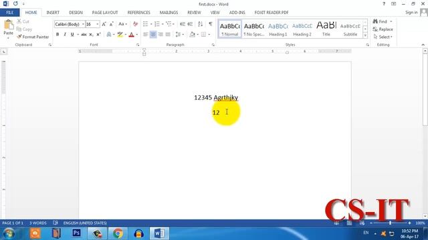Image resolution: width=428 pixels, height=240 pixels.
Task: Activate the Format Painter brush
Action: (33, 37)
